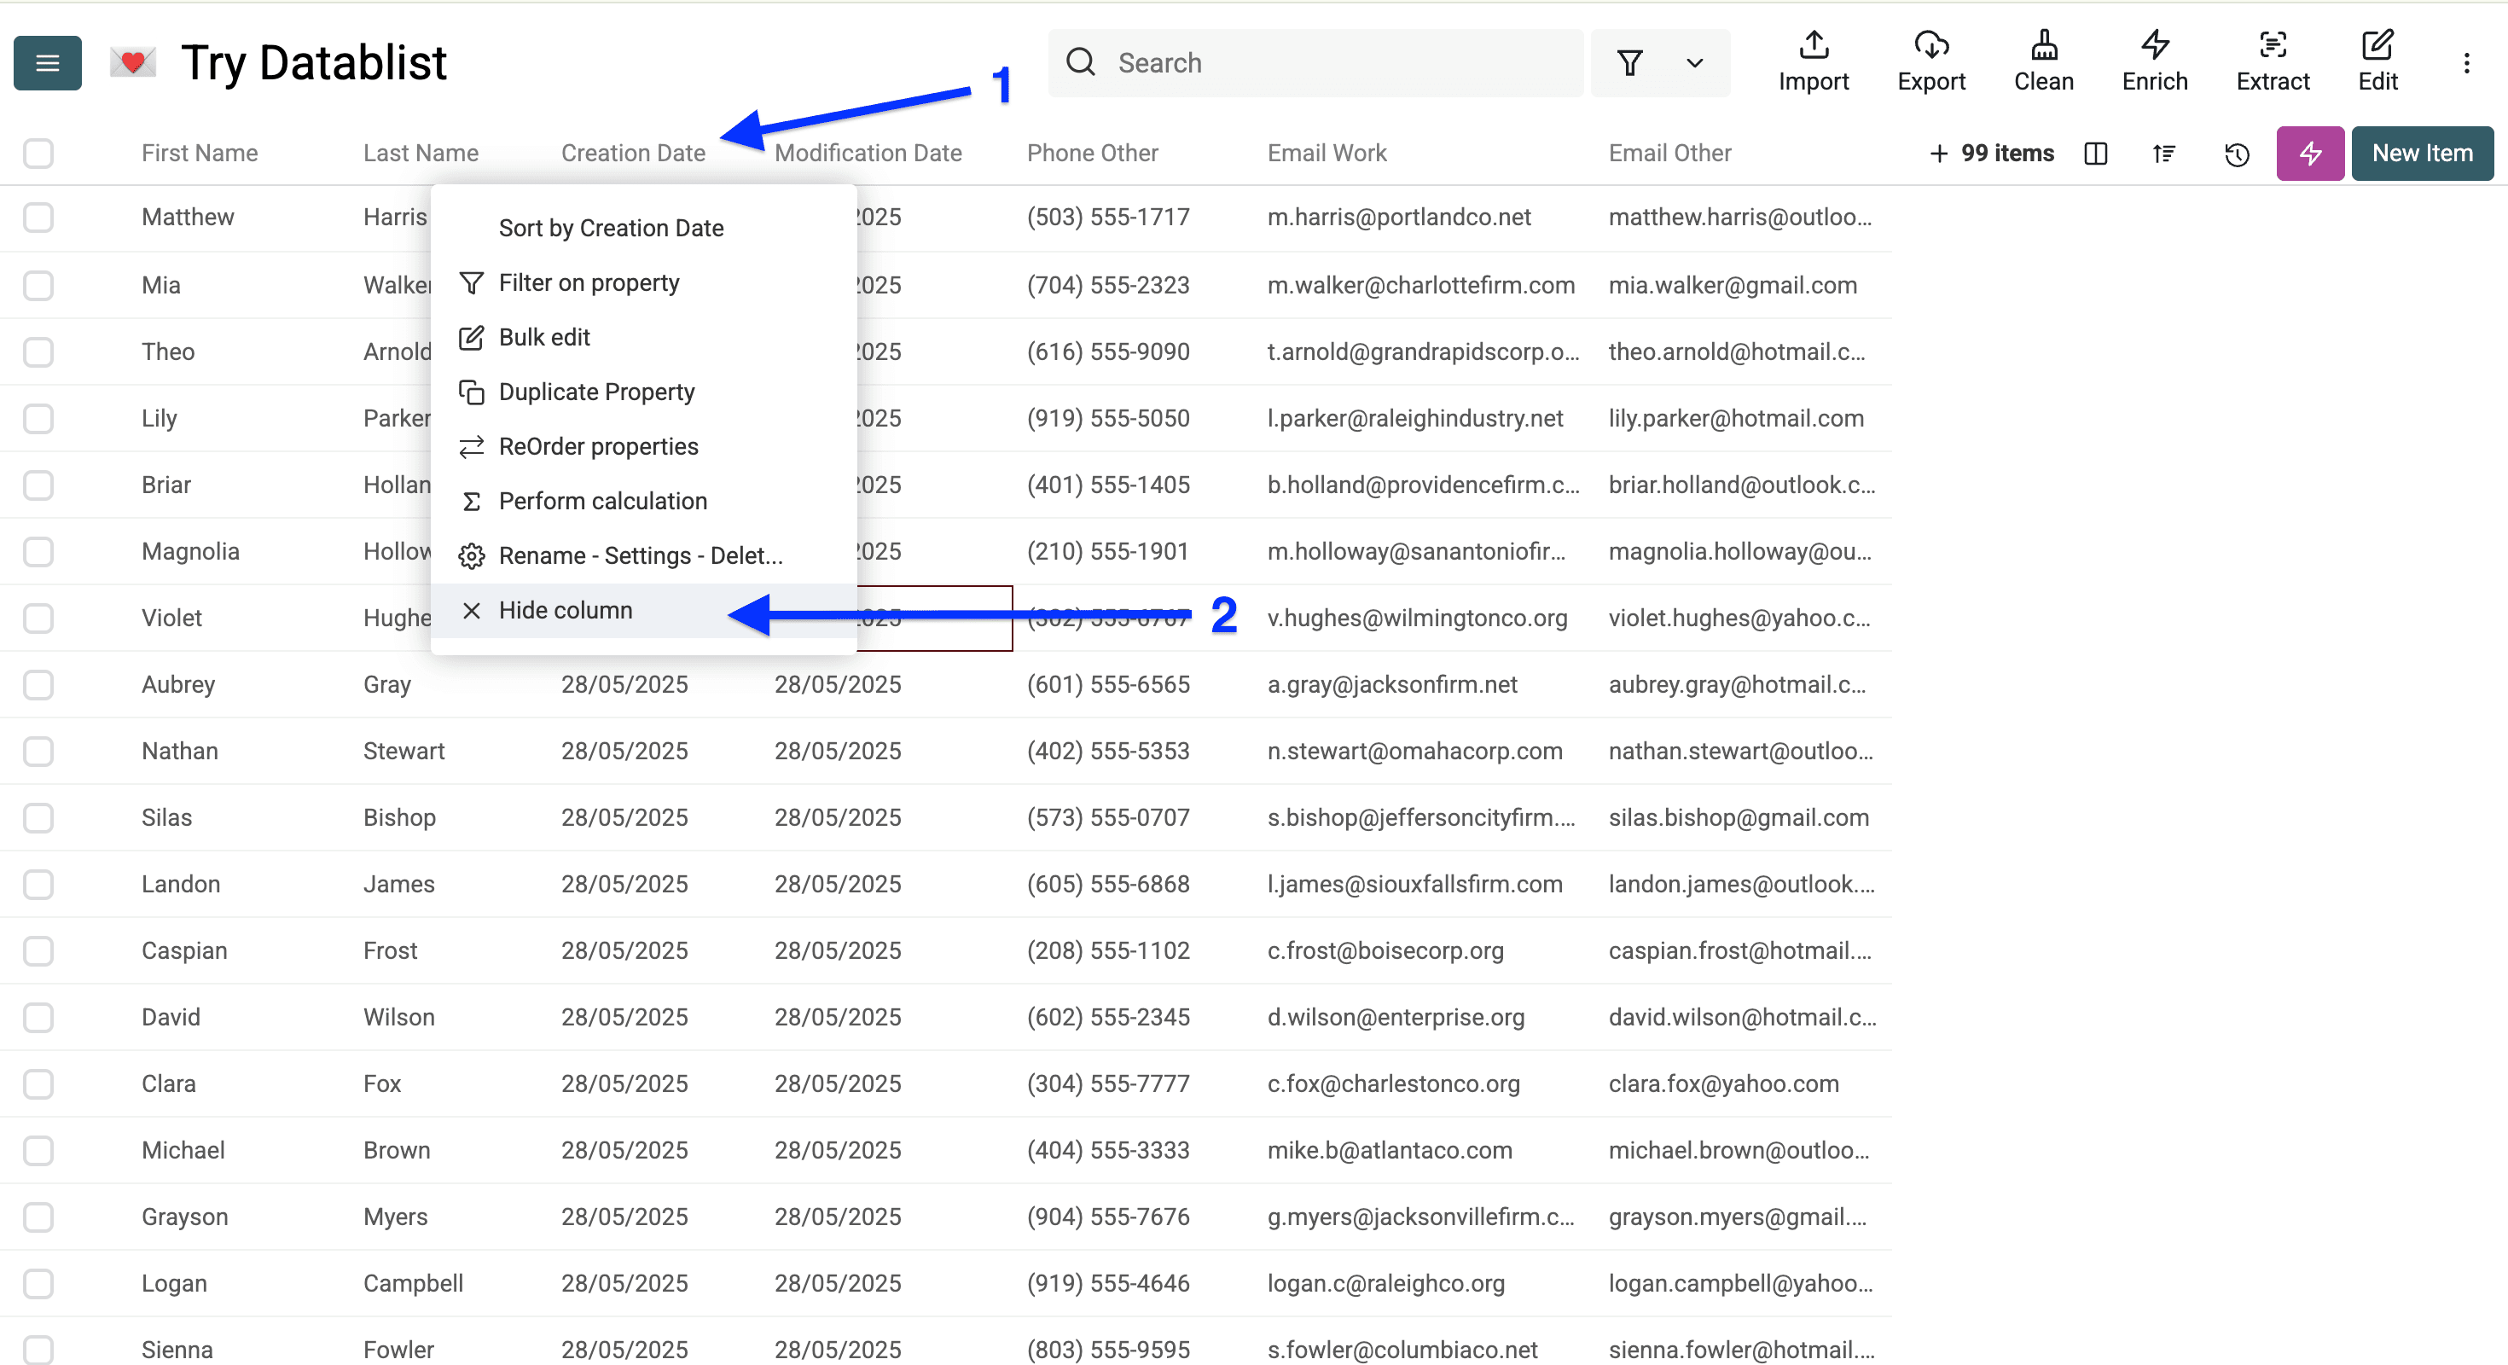
Task: Select the Silas Bishop row
Action: coord(38,818)
